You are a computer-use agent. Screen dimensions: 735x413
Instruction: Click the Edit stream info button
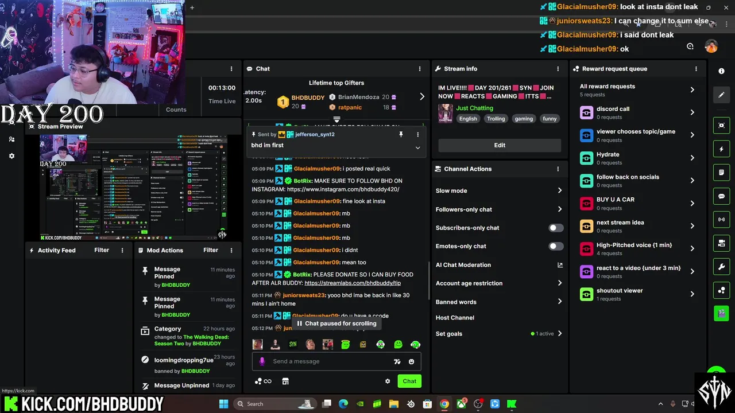click(x=500, y=145)
